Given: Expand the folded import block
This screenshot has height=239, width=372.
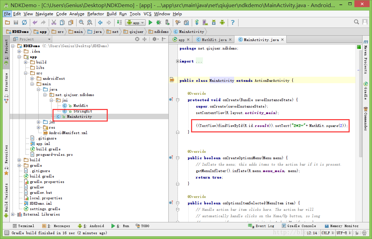Looking at the screenshot, I should point(178,61).
